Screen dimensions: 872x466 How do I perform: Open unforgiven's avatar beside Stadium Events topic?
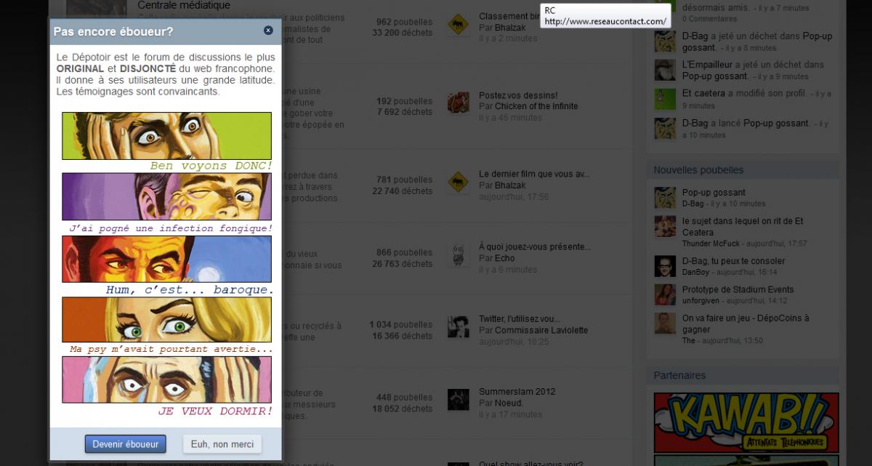665,294
